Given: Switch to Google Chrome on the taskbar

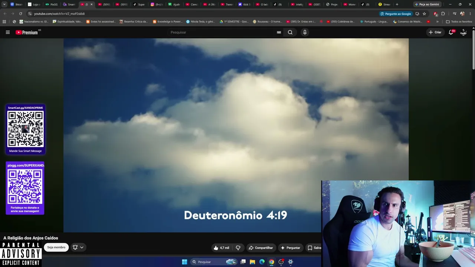Looking at the screenshot, I should coord(272,262).
